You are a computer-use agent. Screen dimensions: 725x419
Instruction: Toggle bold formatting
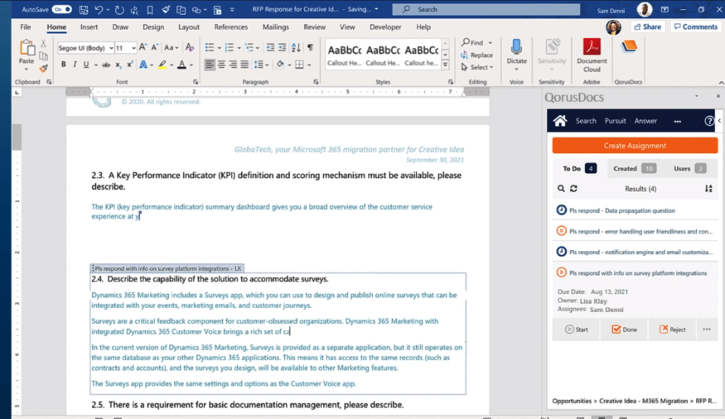tap(63, 65)
